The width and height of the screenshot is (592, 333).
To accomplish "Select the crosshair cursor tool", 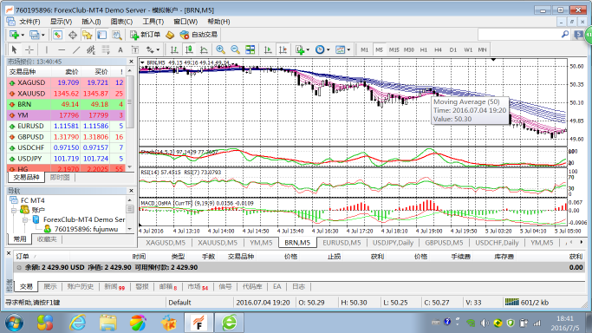I will 29,49.
